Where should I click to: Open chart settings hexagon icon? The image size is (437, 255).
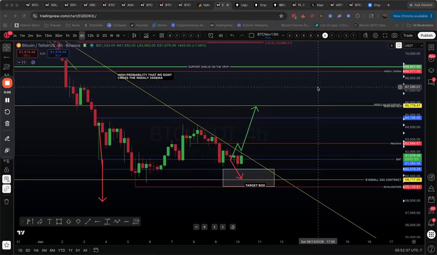coord(375,35)
